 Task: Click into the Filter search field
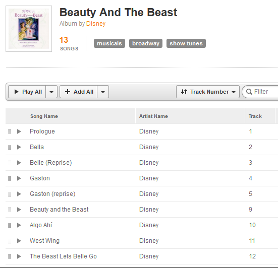tap(261, 92)
